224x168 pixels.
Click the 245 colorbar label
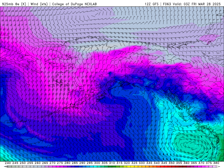point(15,163)
